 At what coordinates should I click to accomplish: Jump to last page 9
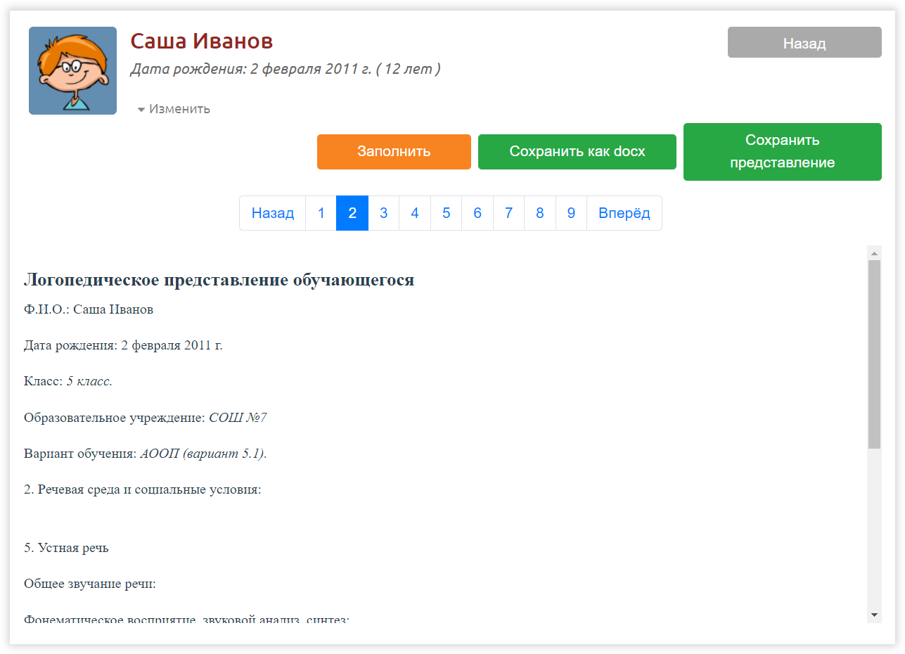tap(571, 213)
